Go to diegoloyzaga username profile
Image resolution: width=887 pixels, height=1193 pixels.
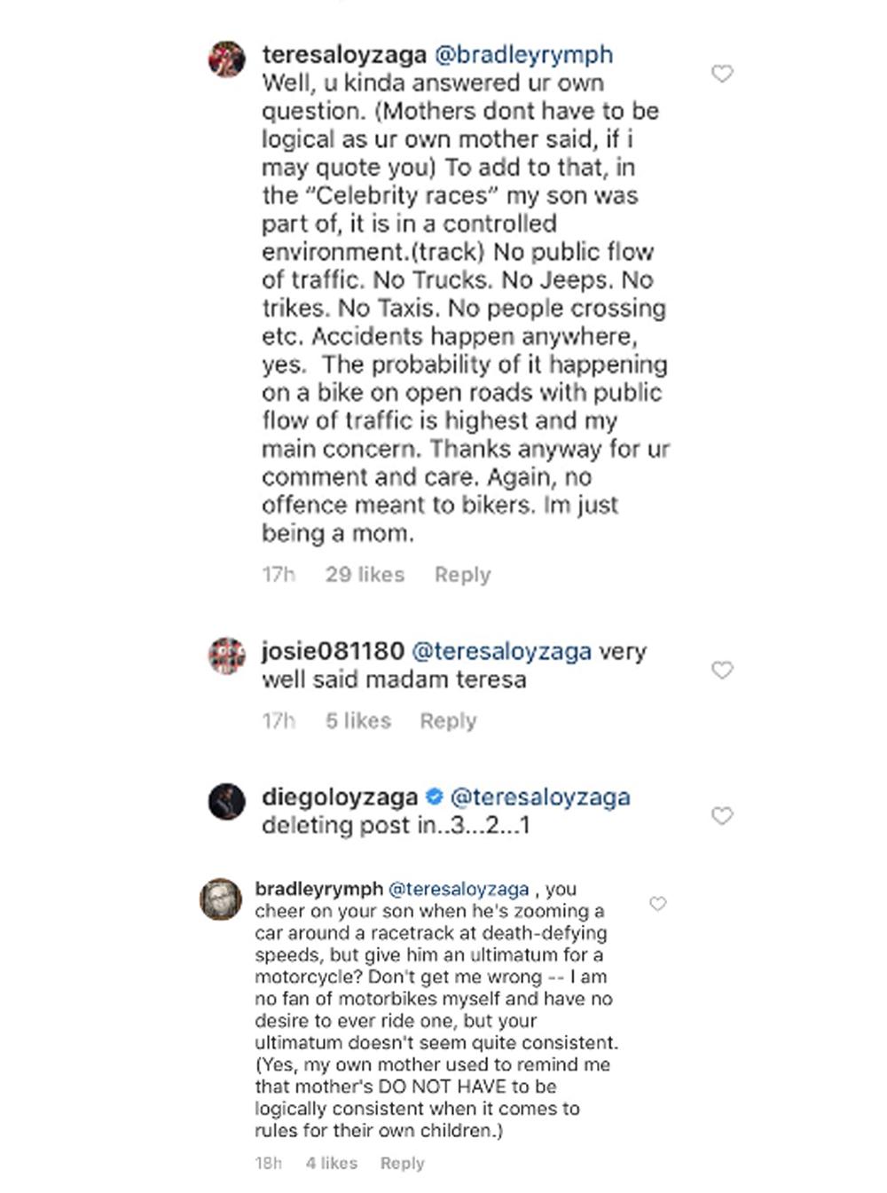tap(339, 797)
